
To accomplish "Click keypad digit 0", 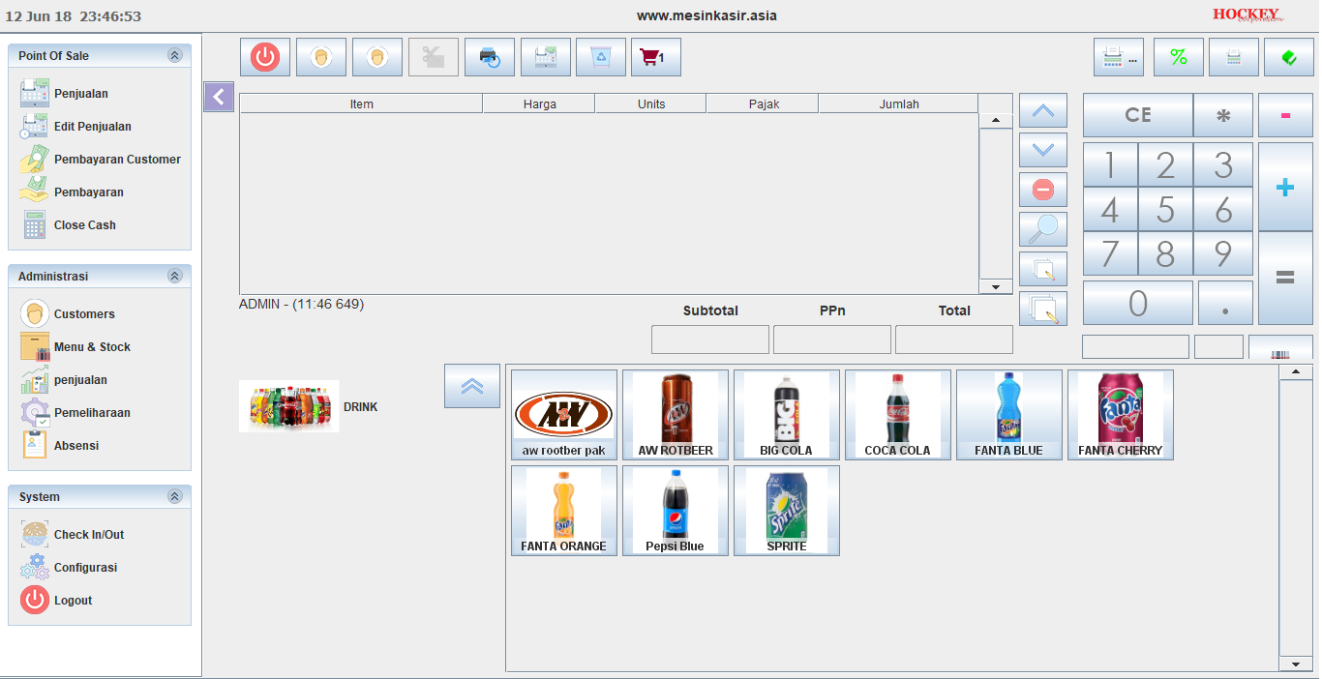I will 1138,303.
